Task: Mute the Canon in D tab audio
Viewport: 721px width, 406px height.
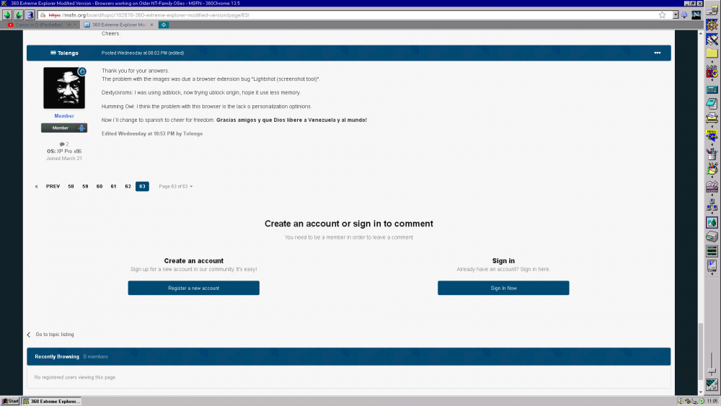Action: (x=69, y=25)
